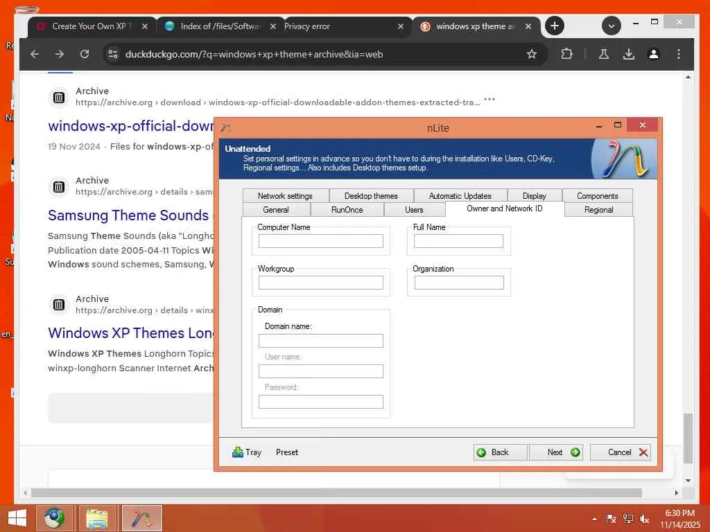Click Archive favicon of Longhorn result
Image resolution: width=710 pixels, height=532 pixels.
click(59, 305)
